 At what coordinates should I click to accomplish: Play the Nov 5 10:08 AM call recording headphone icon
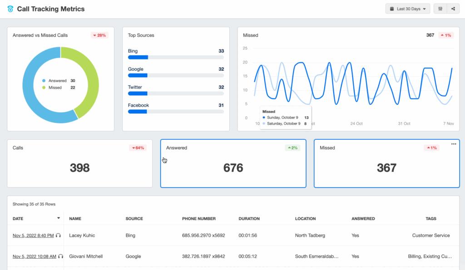click(61, 256)
